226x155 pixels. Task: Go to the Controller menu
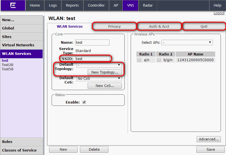96,5
